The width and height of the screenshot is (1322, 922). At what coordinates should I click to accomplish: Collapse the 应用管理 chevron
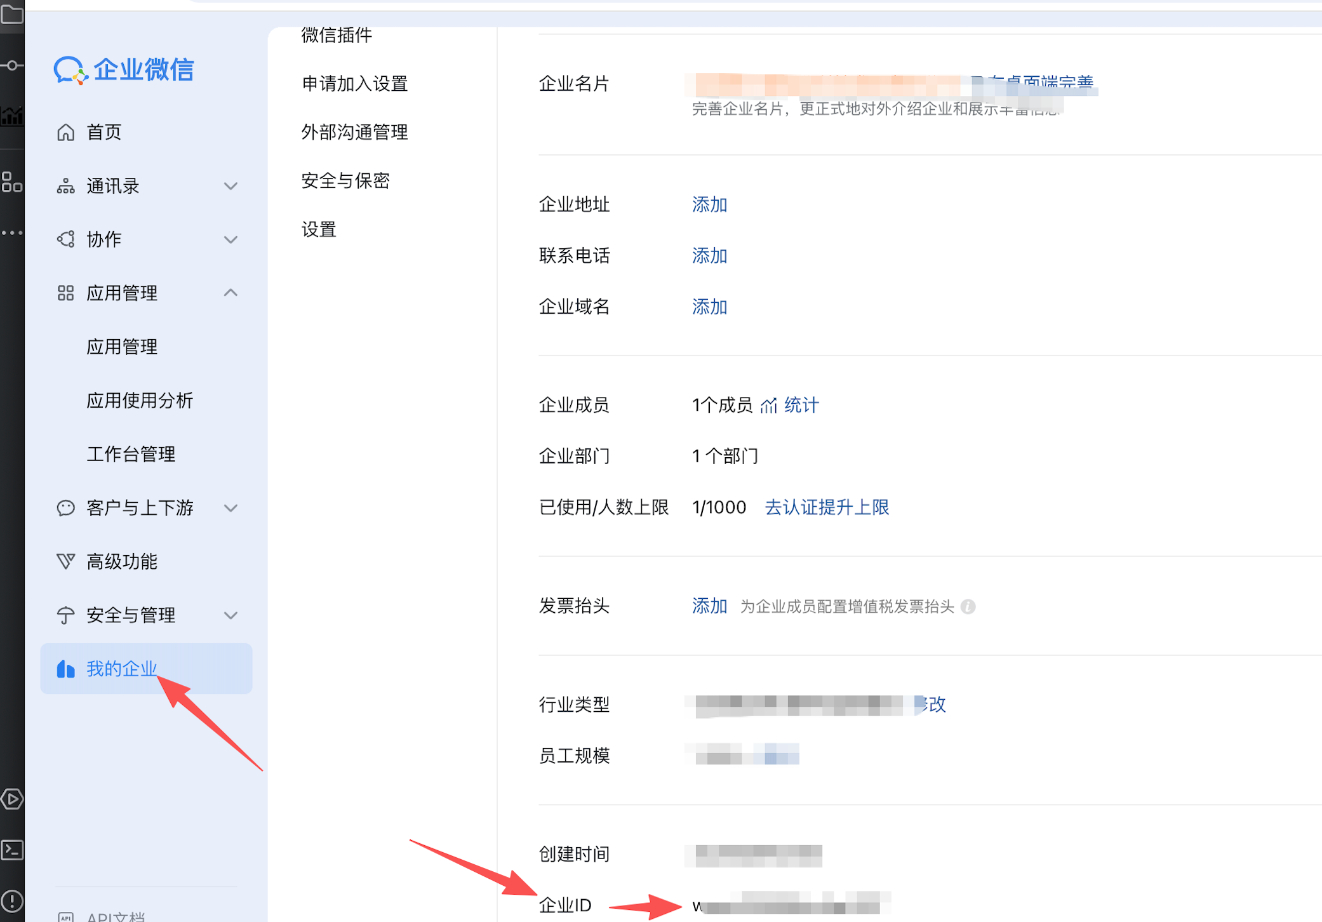pos(231,293)
